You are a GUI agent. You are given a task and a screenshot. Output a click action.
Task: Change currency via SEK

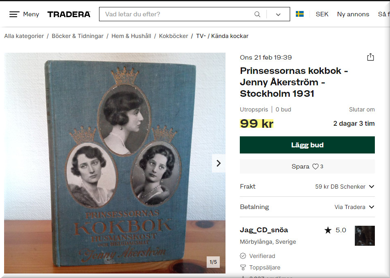(322, 14)
